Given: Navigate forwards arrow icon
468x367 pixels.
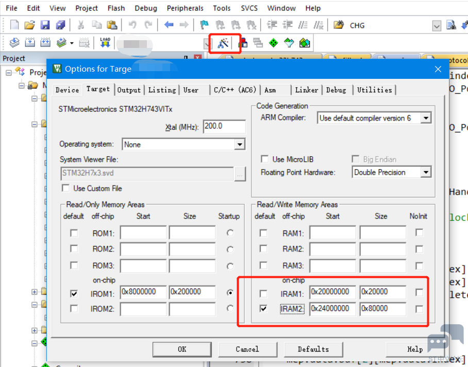Looking at the screenshot, I should coord(184,25).
